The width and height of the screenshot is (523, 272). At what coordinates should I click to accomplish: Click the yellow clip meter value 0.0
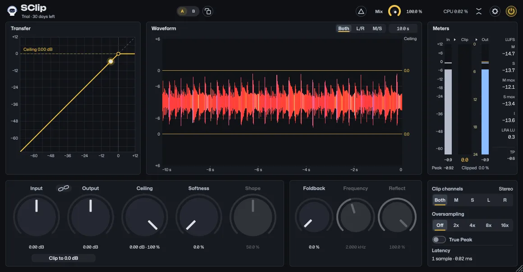point(465,160)
